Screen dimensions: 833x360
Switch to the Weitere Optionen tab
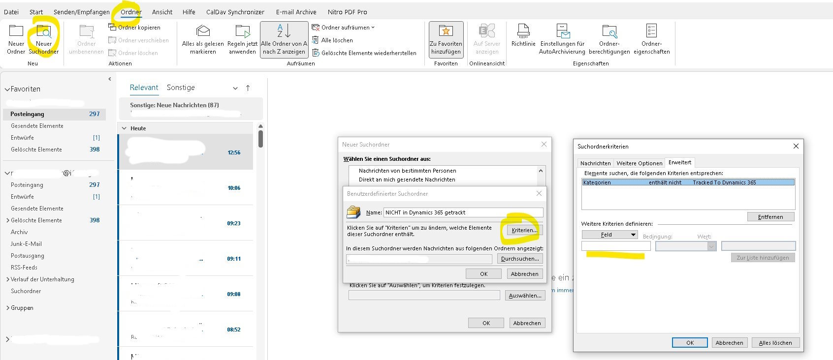[x=639, y=163]
